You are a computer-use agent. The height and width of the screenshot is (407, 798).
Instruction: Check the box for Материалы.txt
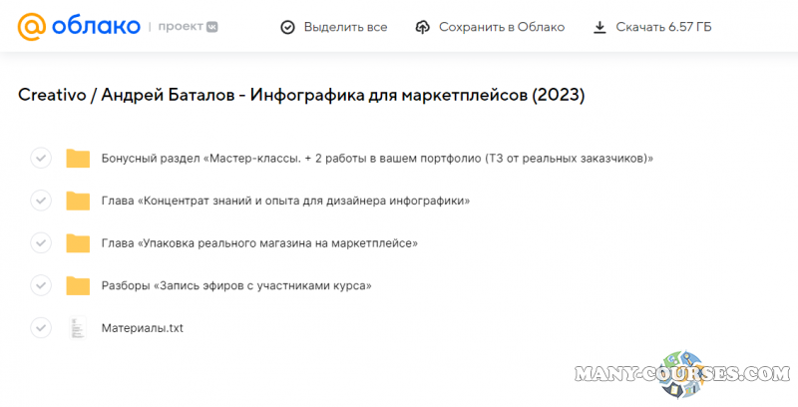(x=41, y=328)
